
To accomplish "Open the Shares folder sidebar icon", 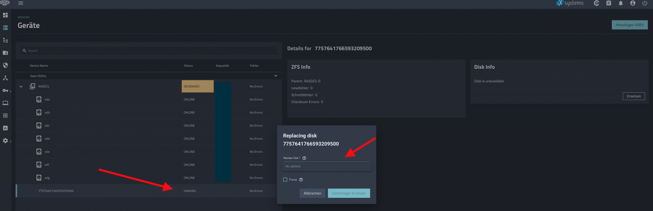I will tap(5, 53).
